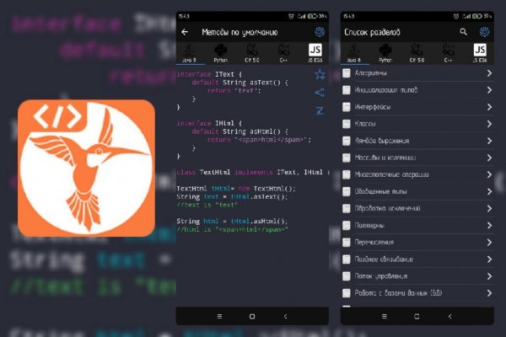Viewport: 506px width, 337px height.
Task: Expand Позднее связывание chevron
Action: coord(489,259)
